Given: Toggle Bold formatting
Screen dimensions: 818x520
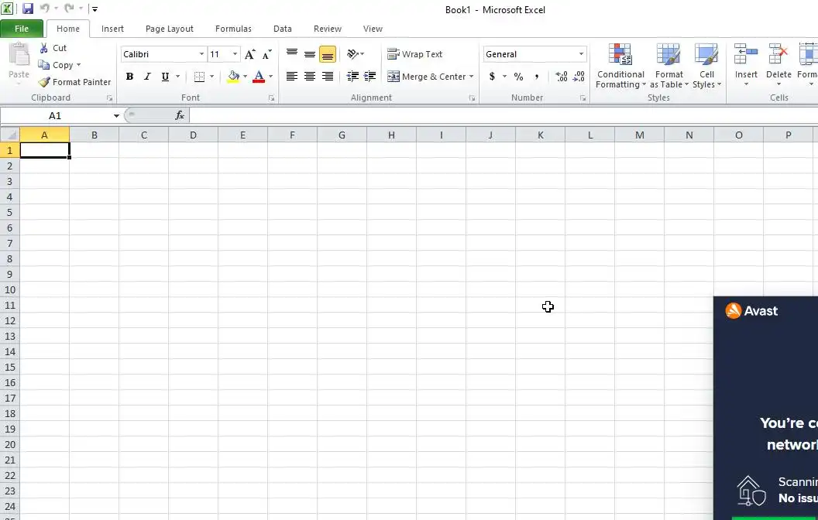Looking at the screenshot, I should pyautogui.click(x=130, y=77).
